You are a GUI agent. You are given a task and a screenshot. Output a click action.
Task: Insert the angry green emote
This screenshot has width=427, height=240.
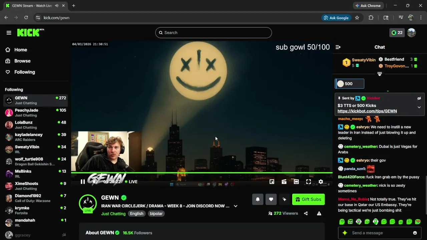tap(350, 222)
